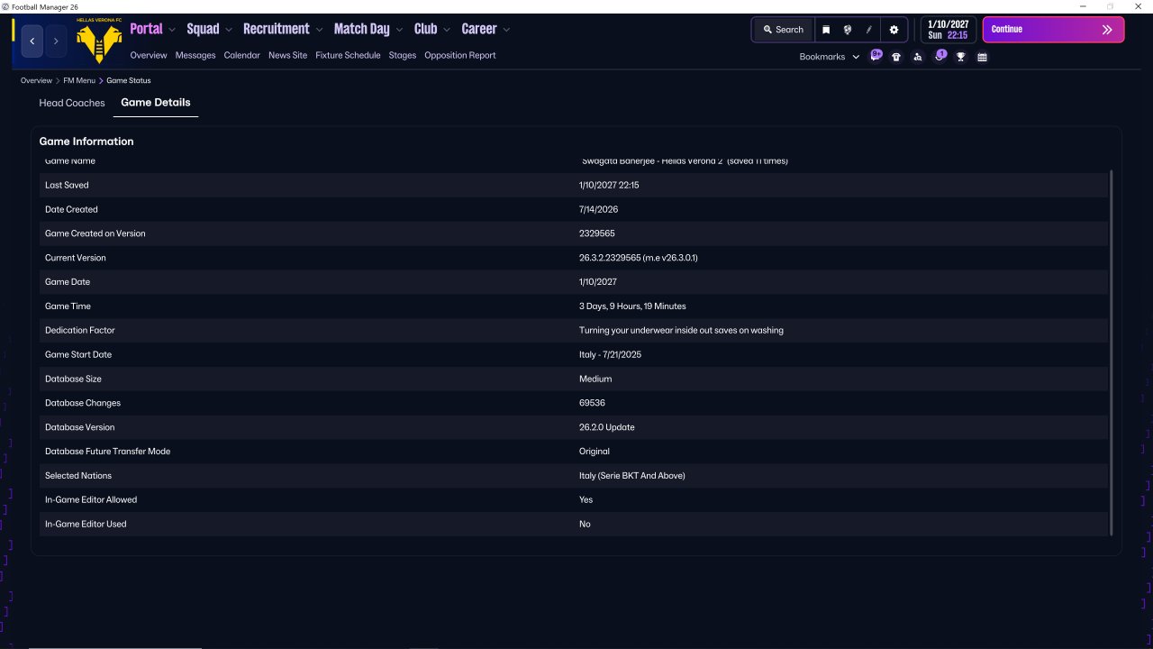Expand the Squad menu chevron
This screenshot has height=649, width=1153.
tap(229, 30)
